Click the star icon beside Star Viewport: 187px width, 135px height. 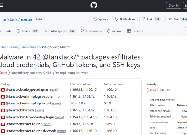coord(170,19)
